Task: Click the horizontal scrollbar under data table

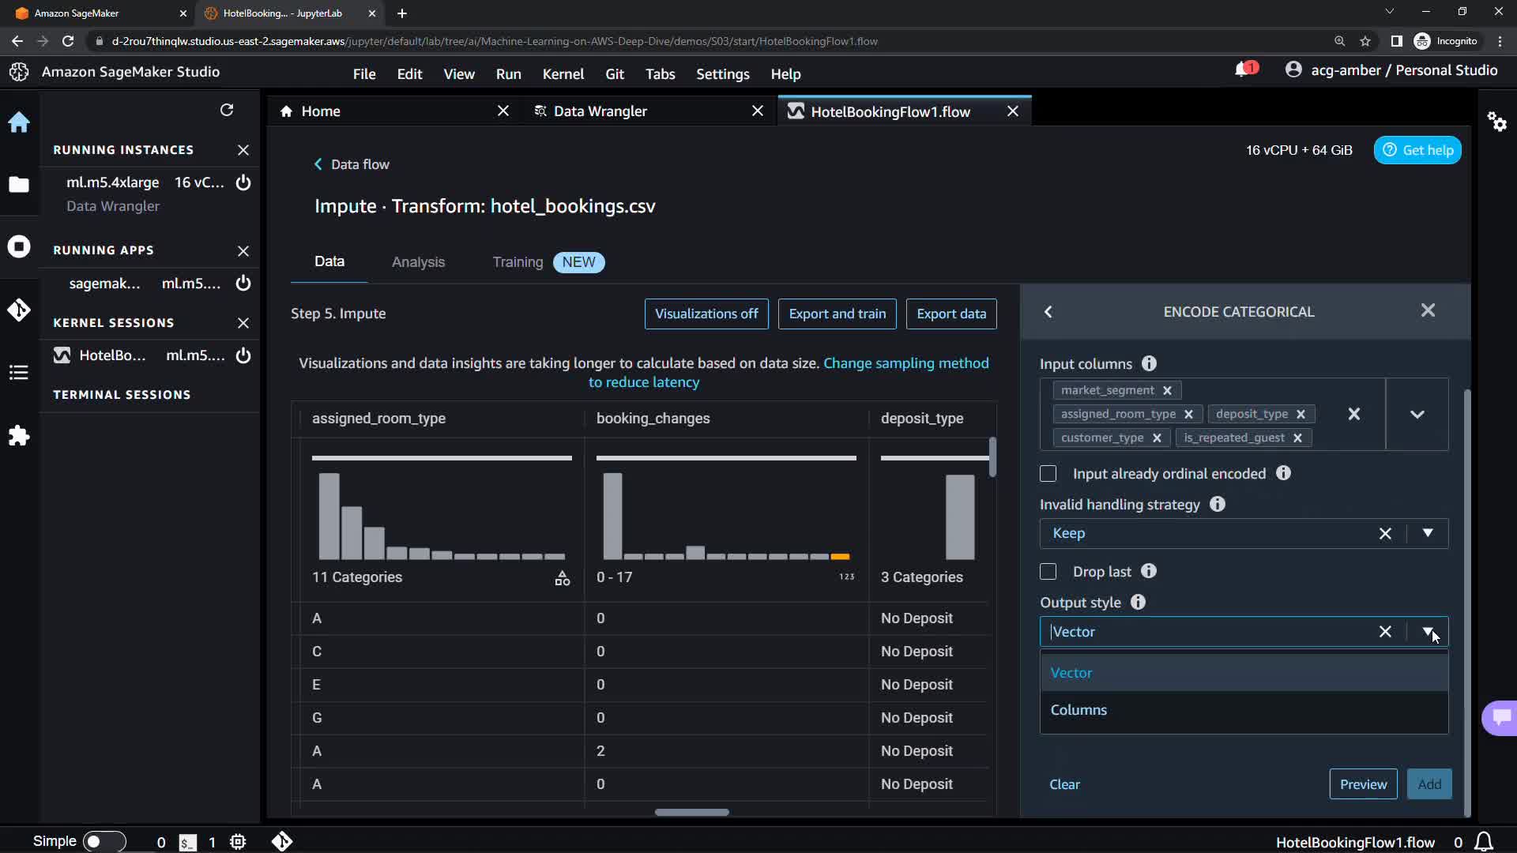Action: tap(691, 812)
